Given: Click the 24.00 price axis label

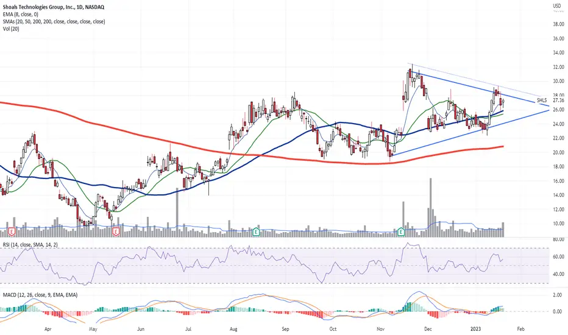Looking at the screenshot, I should point(558,124).
